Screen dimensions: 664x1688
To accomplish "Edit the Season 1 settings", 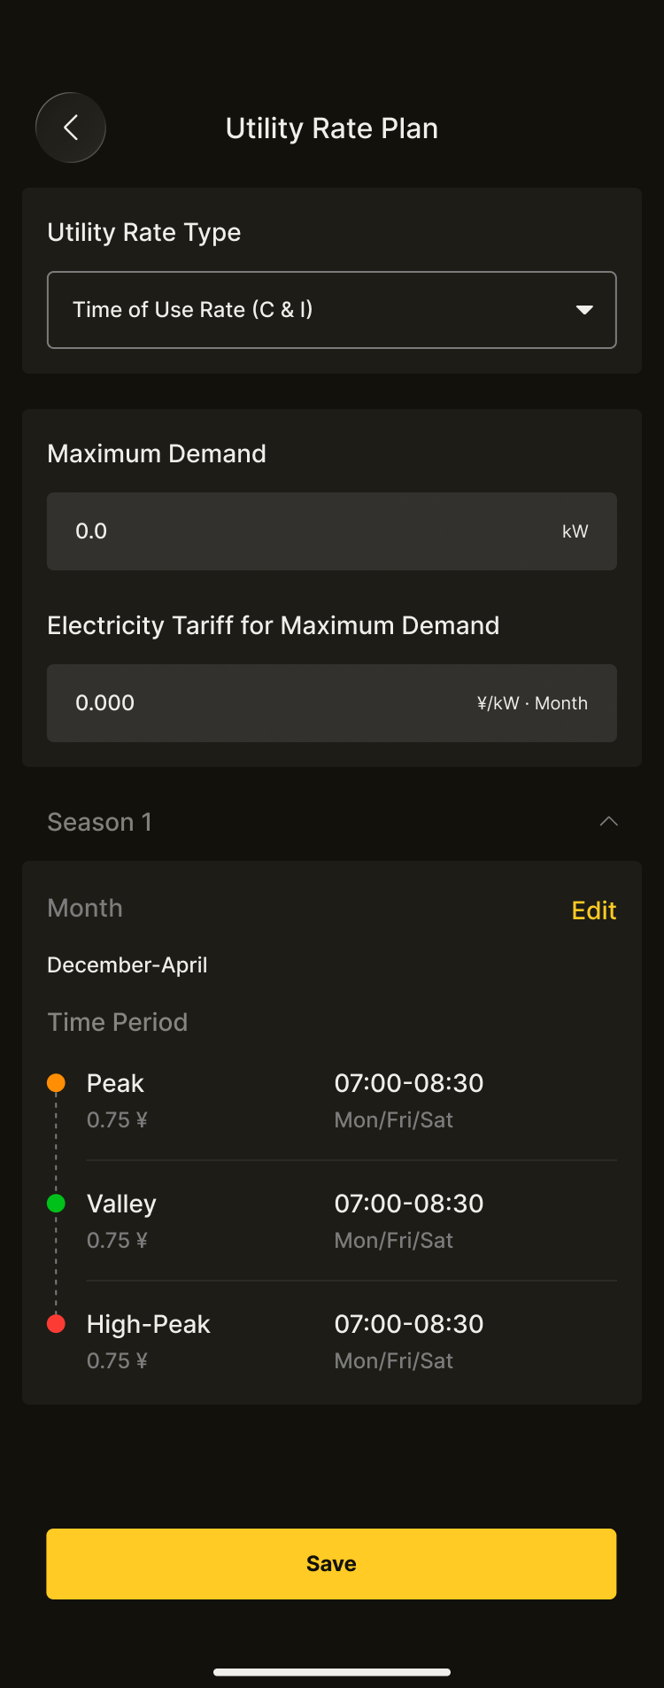I will coord(593,910).
